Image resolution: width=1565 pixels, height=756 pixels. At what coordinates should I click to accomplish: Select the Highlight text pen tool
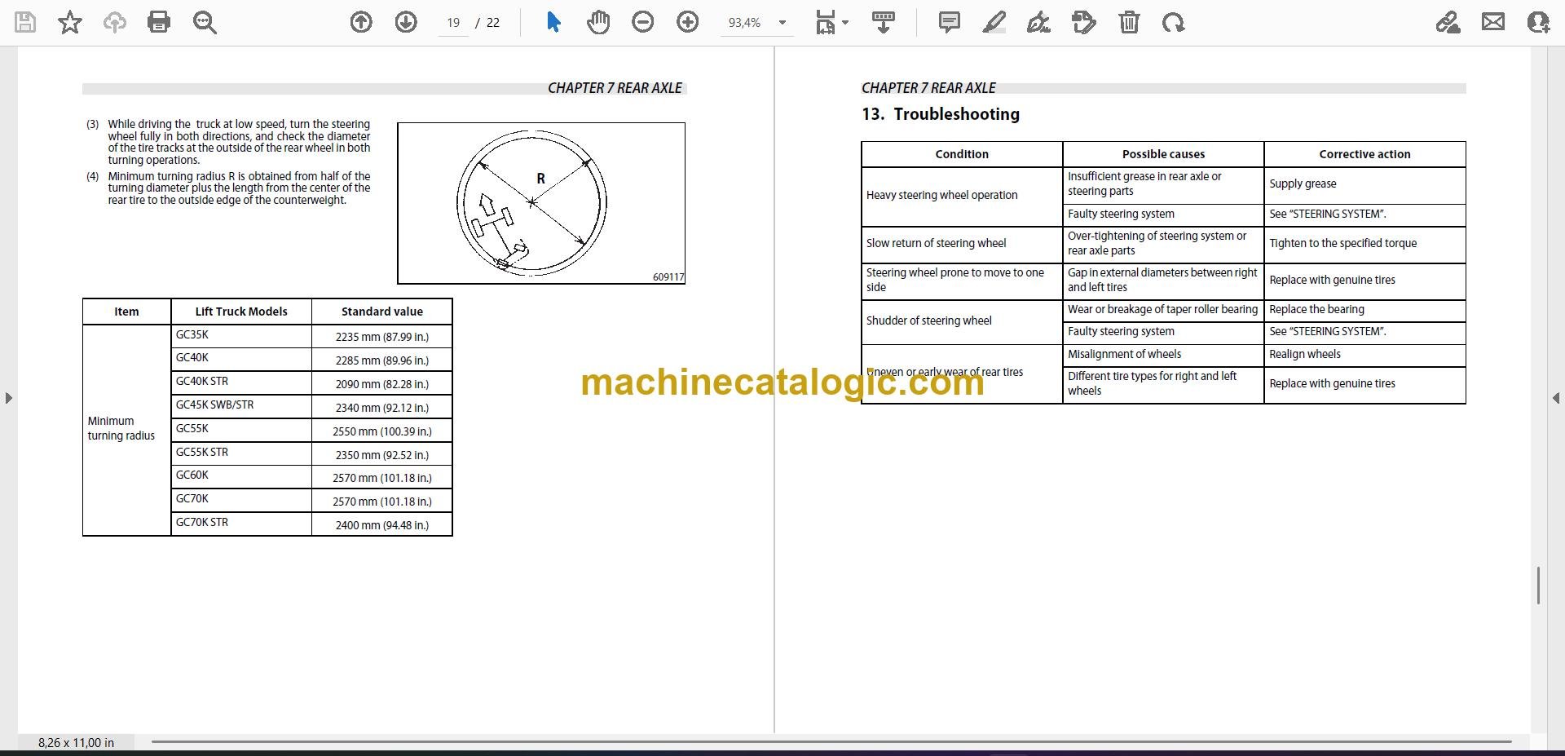point(994,22)
